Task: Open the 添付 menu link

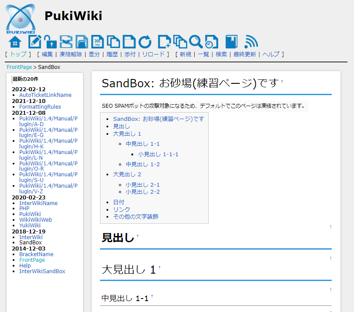Action: pyautogui.click(x=130, y=54)
